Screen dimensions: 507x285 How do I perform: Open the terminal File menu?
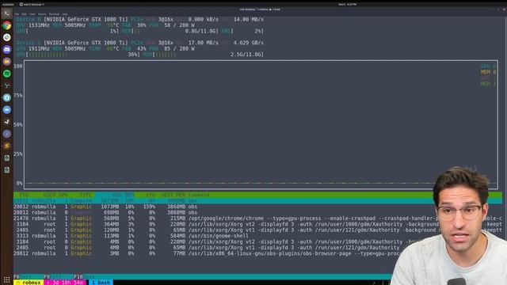coord(17,14)
